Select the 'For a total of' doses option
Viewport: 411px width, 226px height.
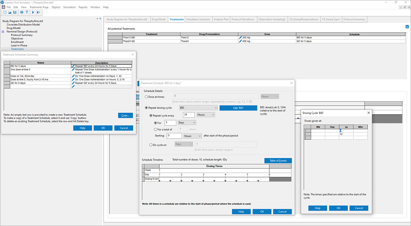[x=155, y=129]
